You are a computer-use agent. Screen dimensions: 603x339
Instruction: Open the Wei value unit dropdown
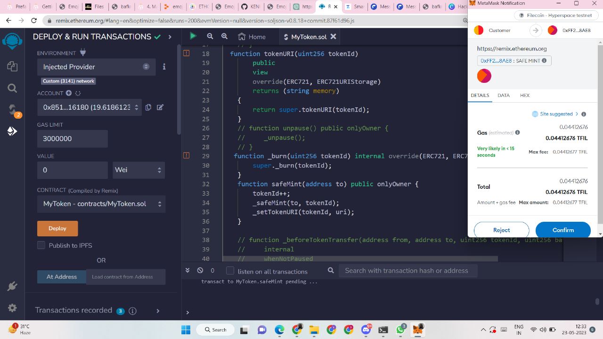coord(139,170)
